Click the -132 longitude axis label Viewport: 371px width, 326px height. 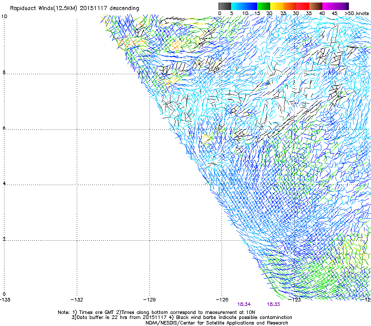[x=77, y=300]
